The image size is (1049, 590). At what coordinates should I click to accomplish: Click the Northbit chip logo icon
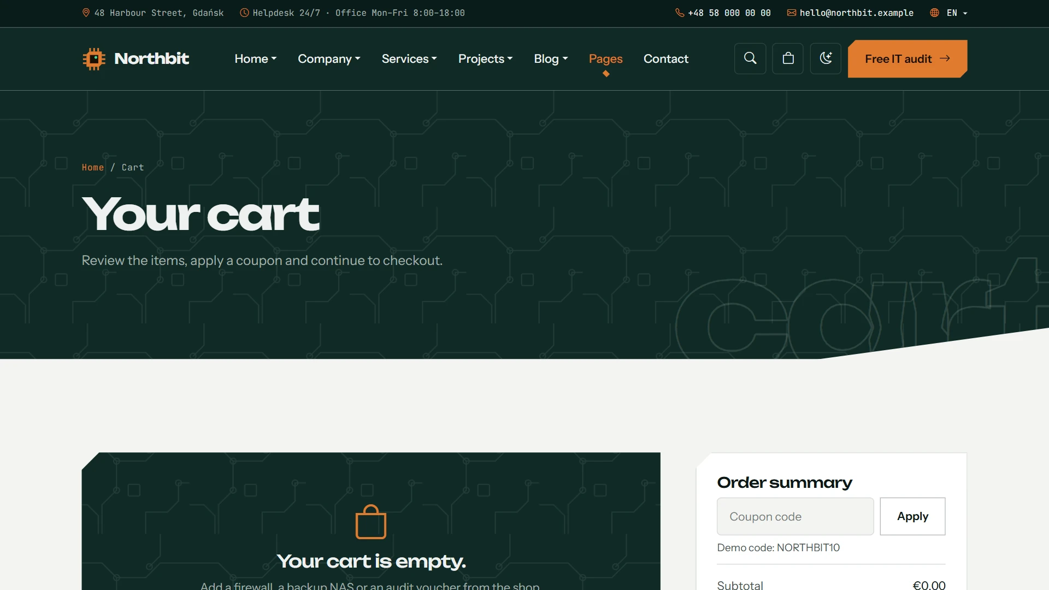pyautogui.click(x=93, y=58)
